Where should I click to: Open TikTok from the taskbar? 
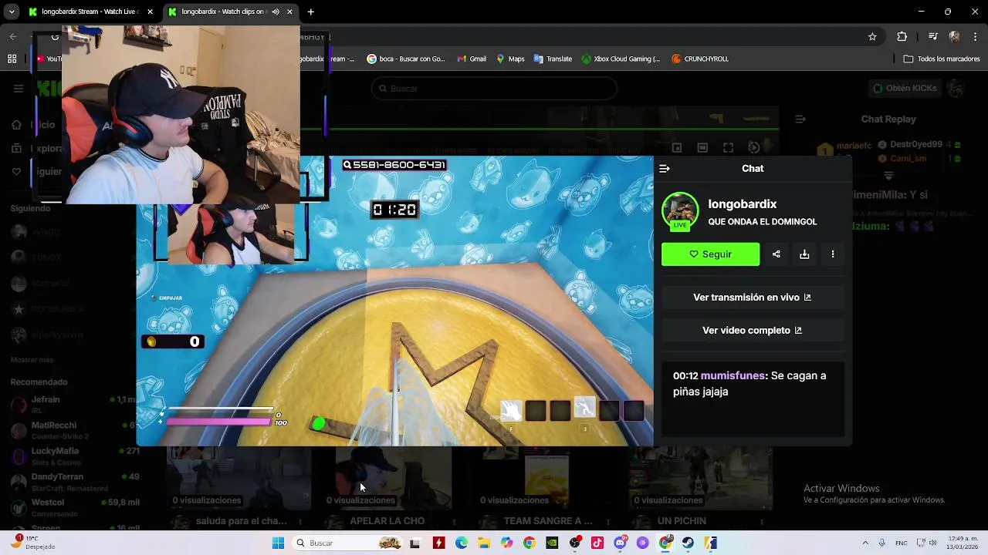coord(597,543)
